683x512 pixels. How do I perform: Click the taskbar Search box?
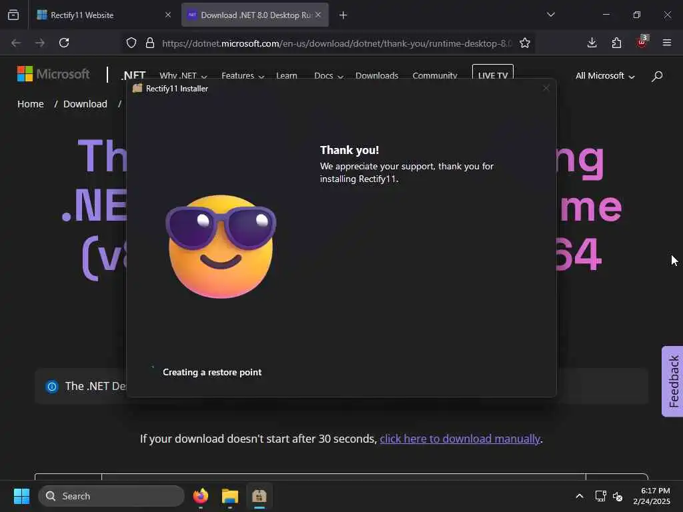tap(111, 496)
